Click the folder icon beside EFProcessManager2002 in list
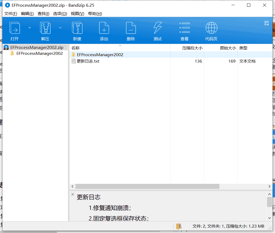This screenshot has height=233, width=275. (73, 55)
